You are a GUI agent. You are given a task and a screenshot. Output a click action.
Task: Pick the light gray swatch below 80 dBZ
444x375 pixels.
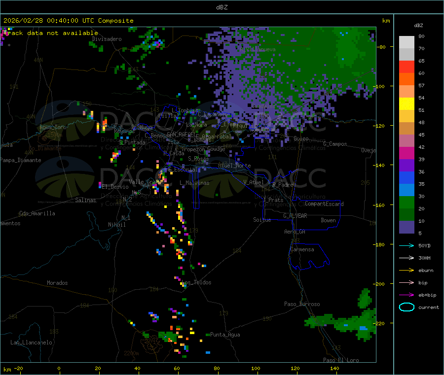coord(407,42)
